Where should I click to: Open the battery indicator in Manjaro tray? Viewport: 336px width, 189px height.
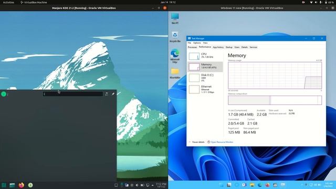coord(142,185)
